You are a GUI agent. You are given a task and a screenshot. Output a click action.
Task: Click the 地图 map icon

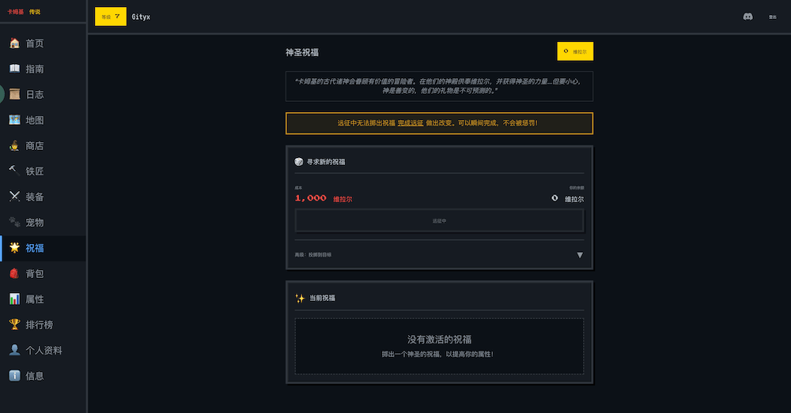tap(14, 120)
